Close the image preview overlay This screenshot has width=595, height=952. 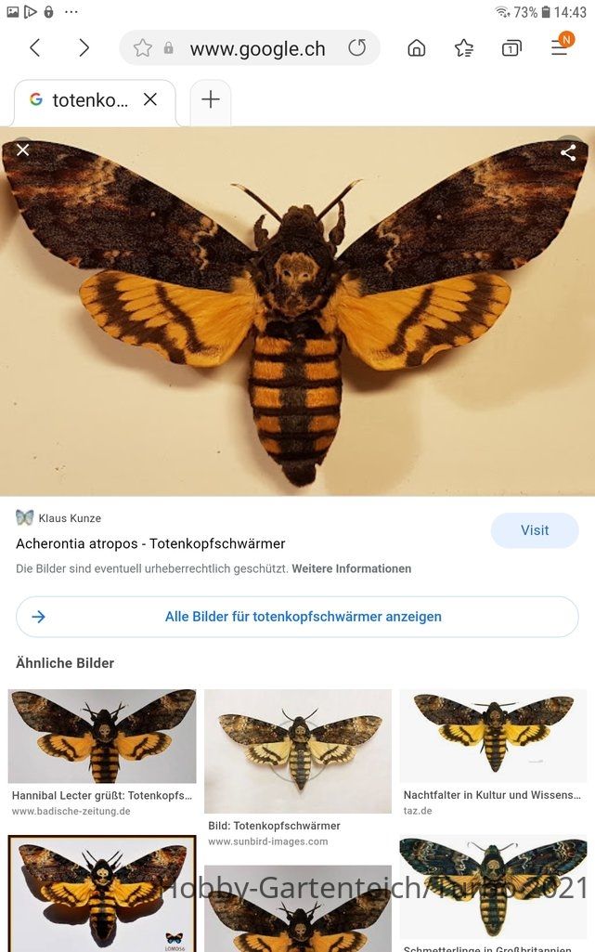pyautogui.click(x=22, y=150)
